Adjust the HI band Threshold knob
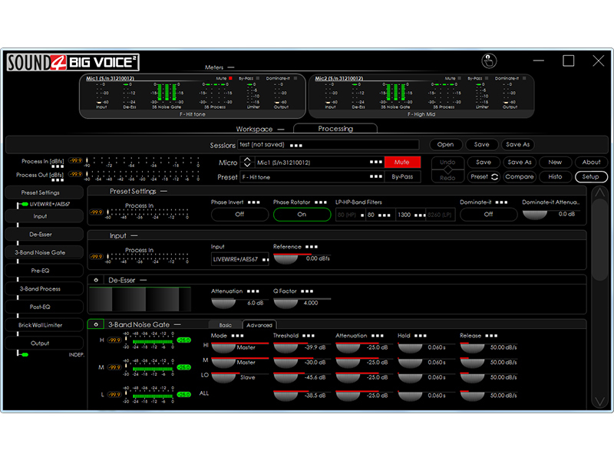The image size is (614, 460). (x=286, y=348)
